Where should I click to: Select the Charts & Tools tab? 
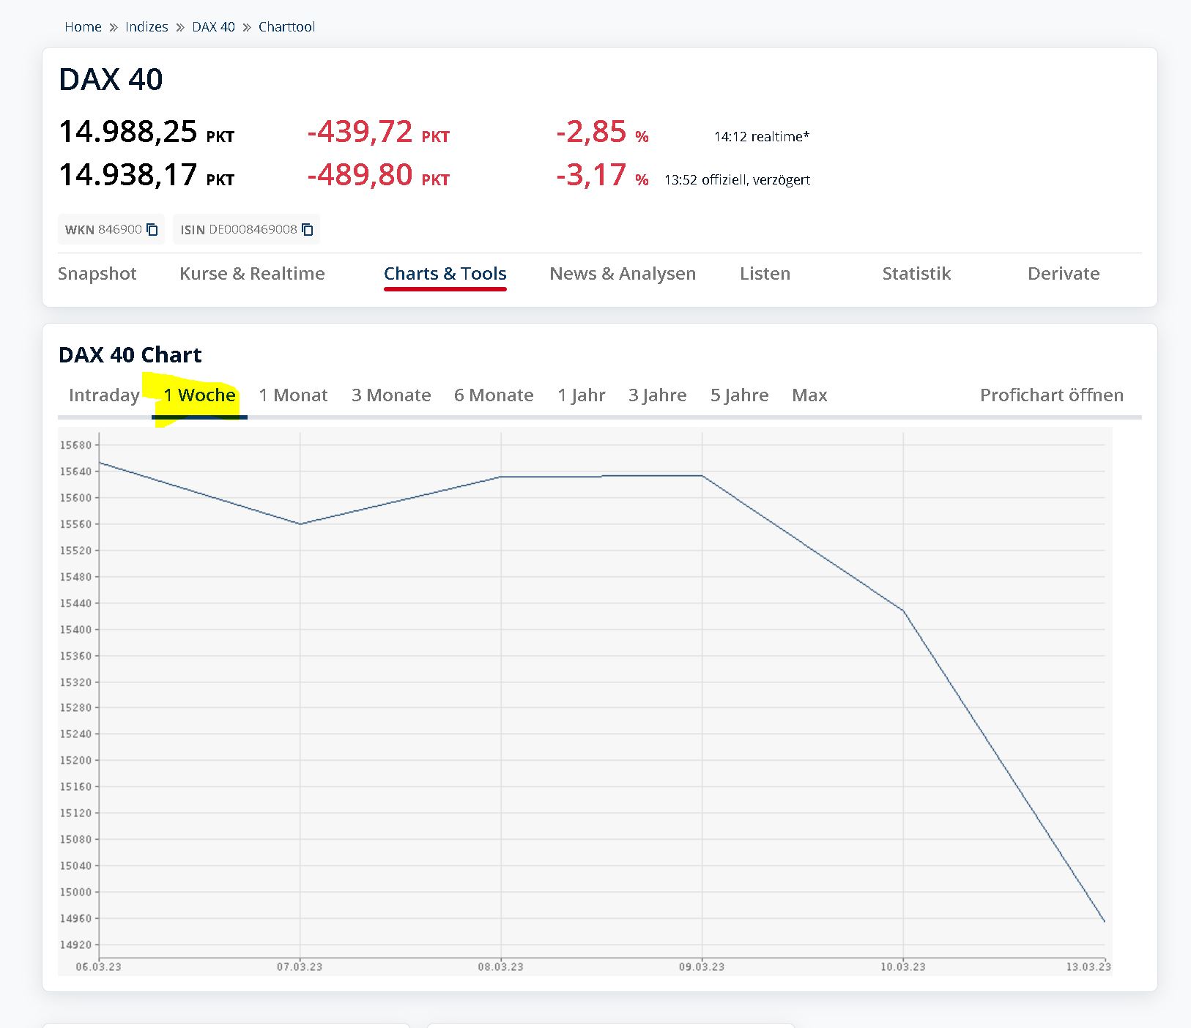pos(445,274)
